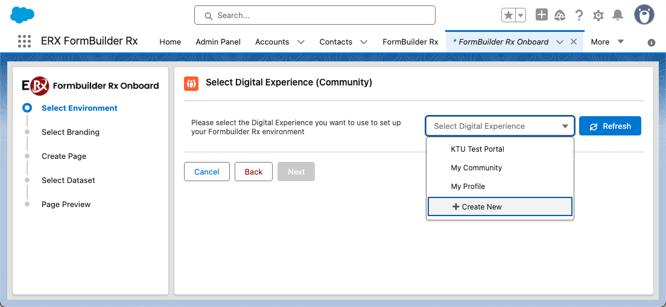Click the Salesforce cloud logo
The height and width of the screenshot is (307, 666).
tap(22, 15)
